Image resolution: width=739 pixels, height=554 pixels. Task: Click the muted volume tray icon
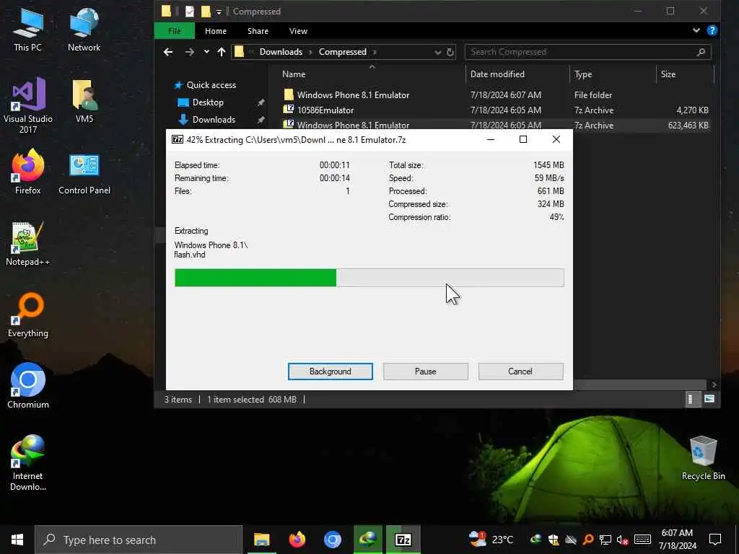pos(622,540)
